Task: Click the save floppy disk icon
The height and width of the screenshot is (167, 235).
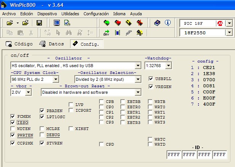Action: point(39,23)
